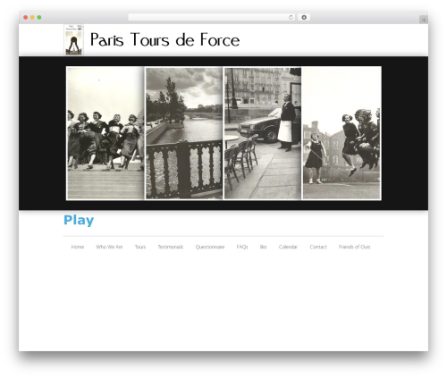Open a new tab with the plus button
The width and height of the screenshot is (447, 378).
click(424, 20)
